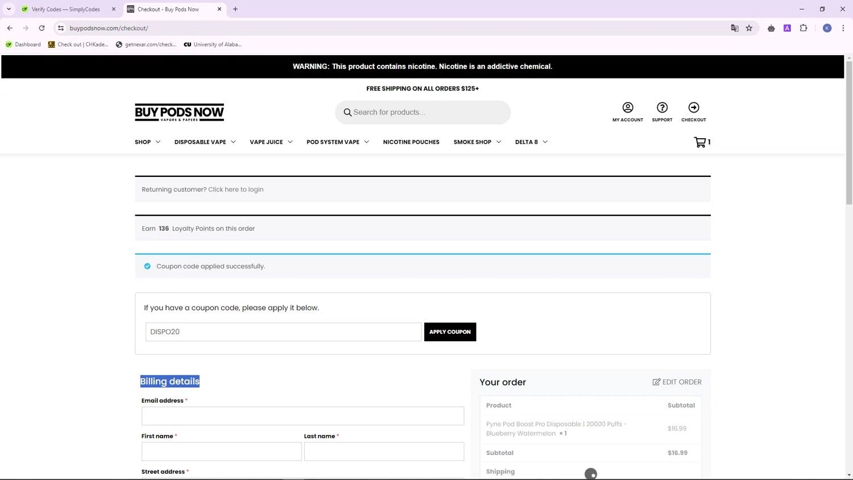Screen dimensions: 853x480
Task: Open the Check out | CHKade bookmark
Action: coord(78,44)
